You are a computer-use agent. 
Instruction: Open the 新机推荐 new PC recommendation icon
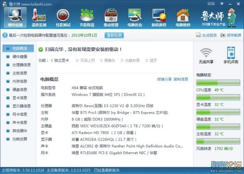[159, 17]
